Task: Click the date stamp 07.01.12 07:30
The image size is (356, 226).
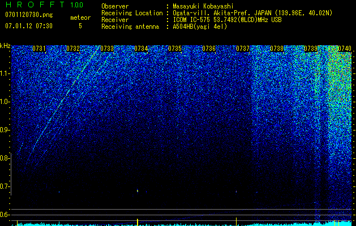Action: 29,26
